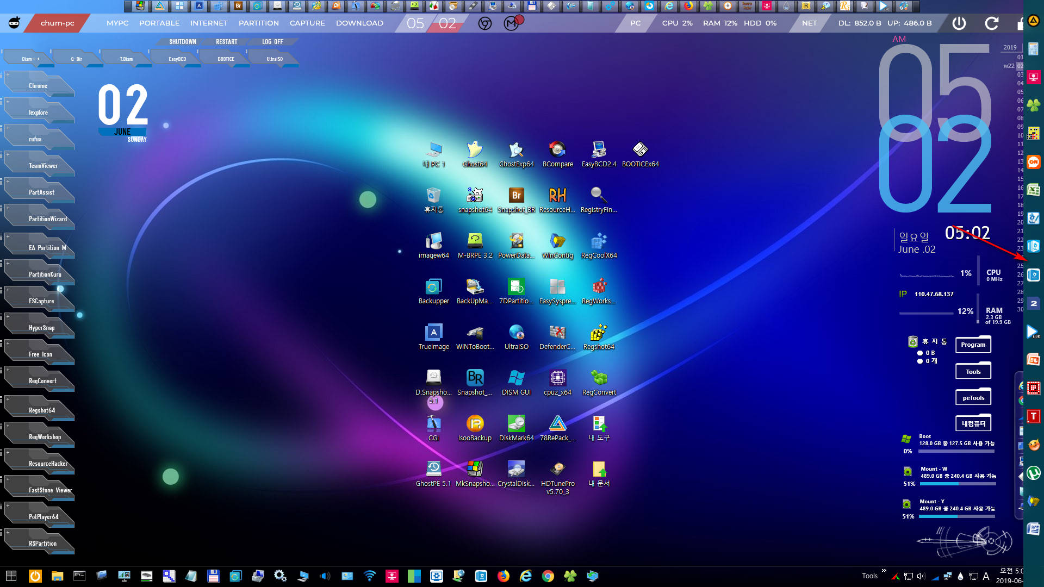This screenshot has height=587, width=1044.
Task: Launch BCompare from desktop
Action: click(557, 154)
